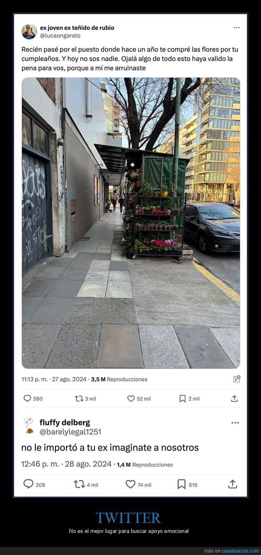This screenshot has height=555, width=261.
Task: Like the tweet with 52 mil likes
Action: click(x=131, y=399)
